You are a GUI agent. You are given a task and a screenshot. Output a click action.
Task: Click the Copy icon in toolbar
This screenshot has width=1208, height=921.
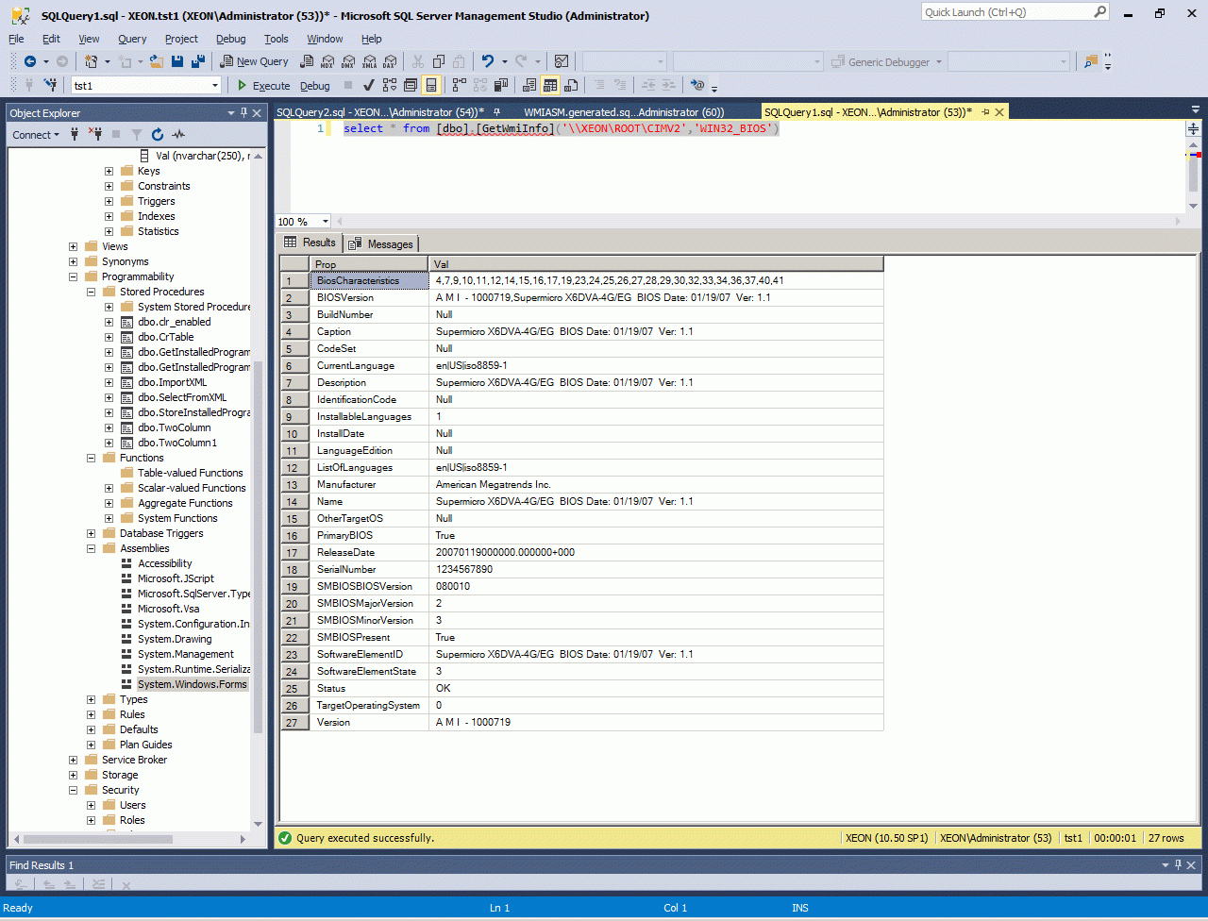point(438,61)
